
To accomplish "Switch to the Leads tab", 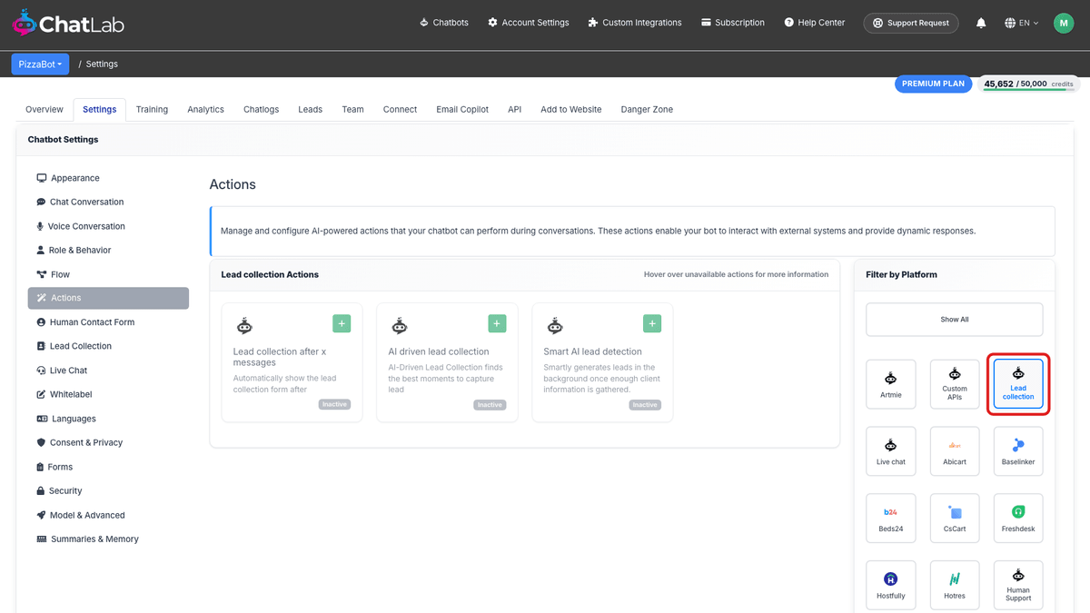I will click(x=310, y=109).
